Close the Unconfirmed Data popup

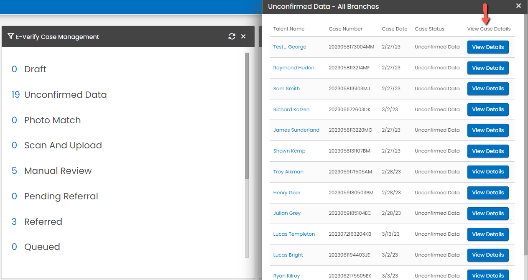pyautogui.click(x=518, y=6)
